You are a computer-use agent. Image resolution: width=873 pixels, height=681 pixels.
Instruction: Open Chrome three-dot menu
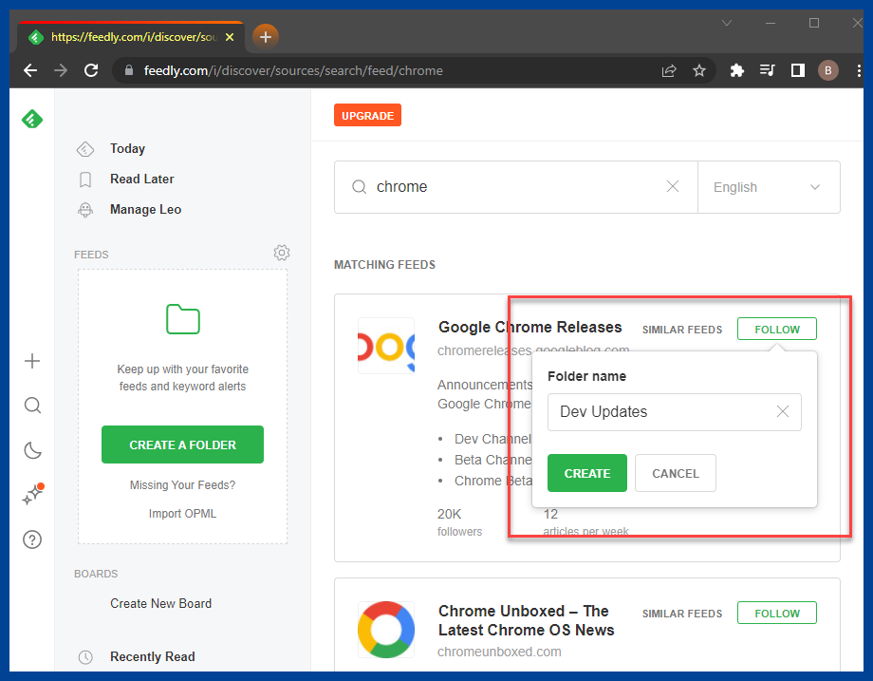coord(859,70)
